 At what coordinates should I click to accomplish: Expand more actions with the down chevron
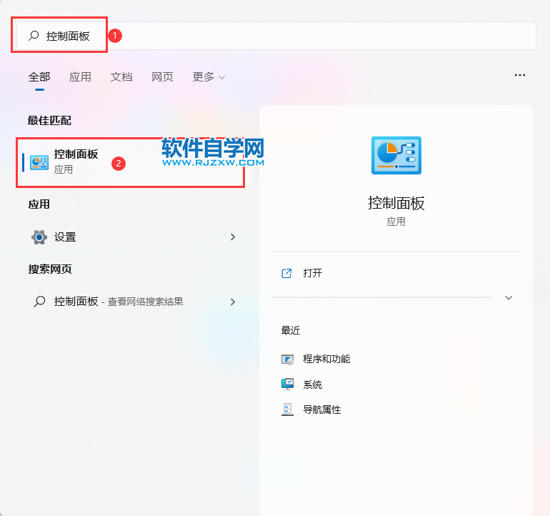pos(509,297)
